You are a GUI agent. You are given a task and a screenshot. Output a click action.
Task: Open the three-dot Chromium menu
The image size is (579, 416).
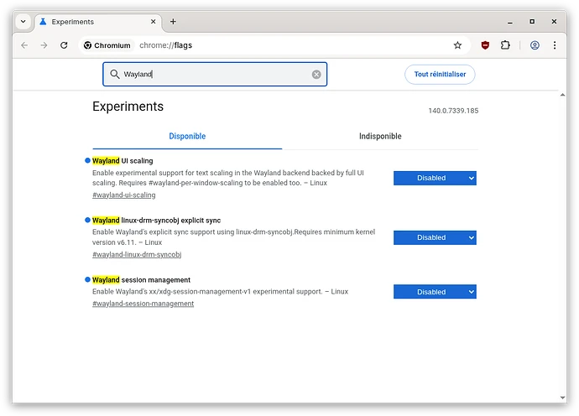click(x=555, y=45)
